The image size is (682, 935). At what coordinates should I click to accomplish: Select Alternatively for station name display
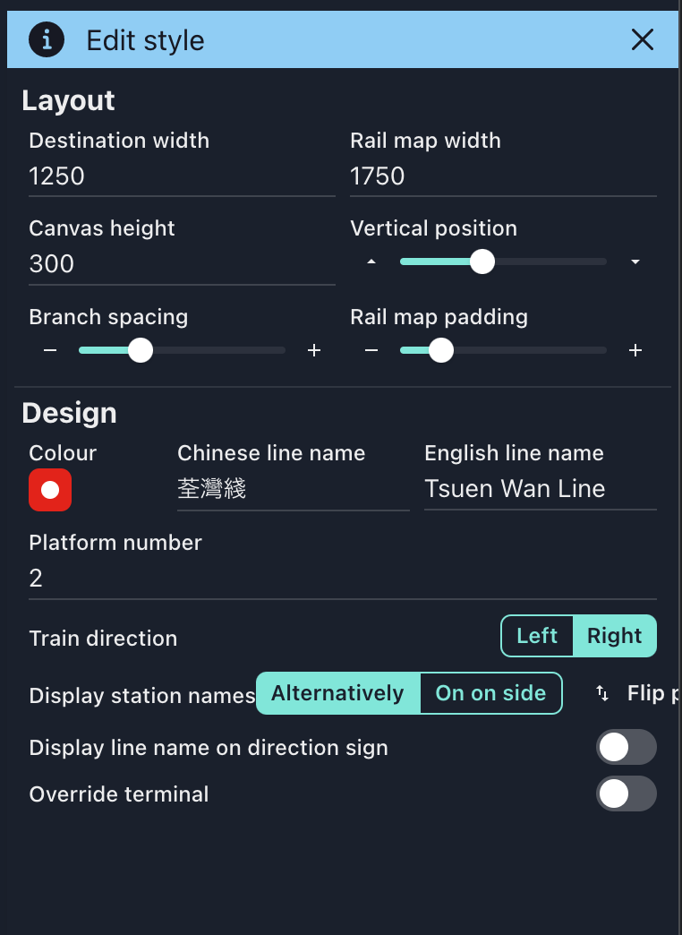337,693
